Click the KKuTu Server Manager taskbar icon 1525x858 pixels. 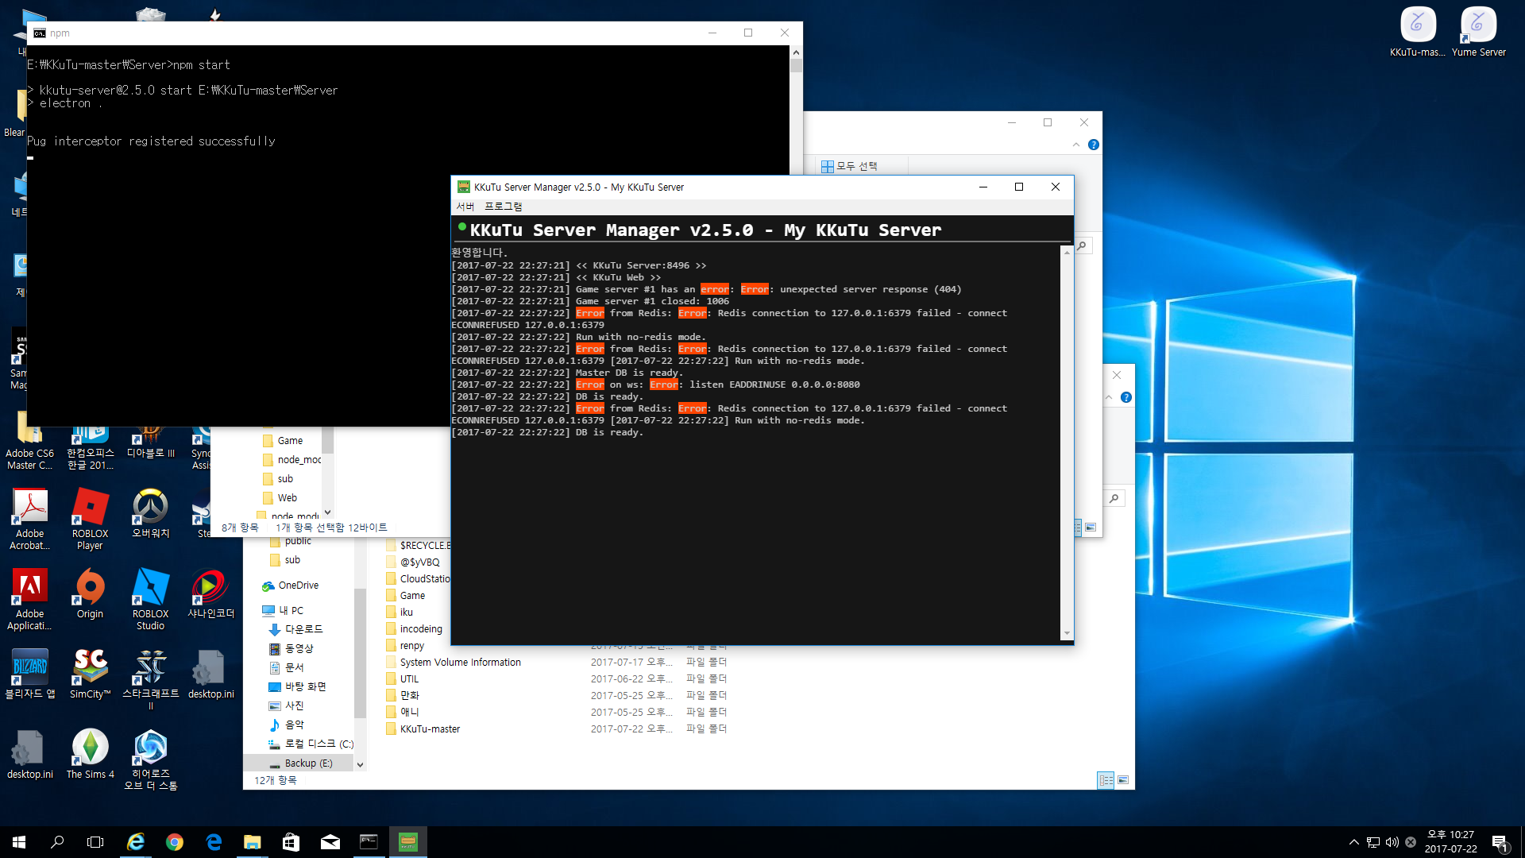pyautogui.click(x=408, y=841)
